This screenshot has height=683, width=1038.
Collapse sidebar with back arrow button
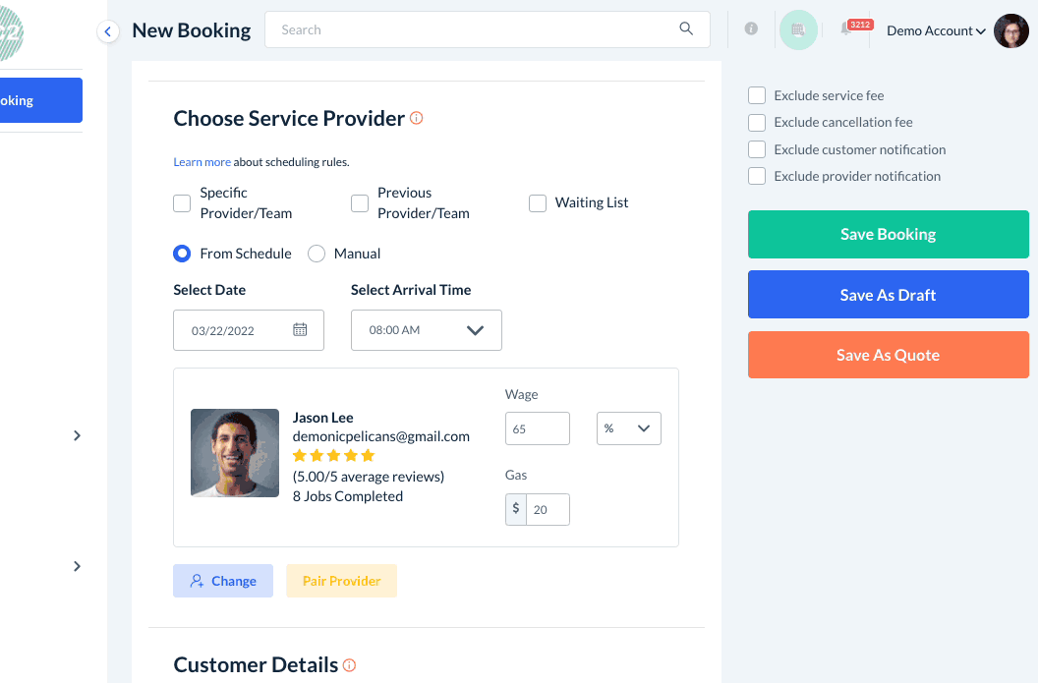pyautogui.click(x=107, y=31)
